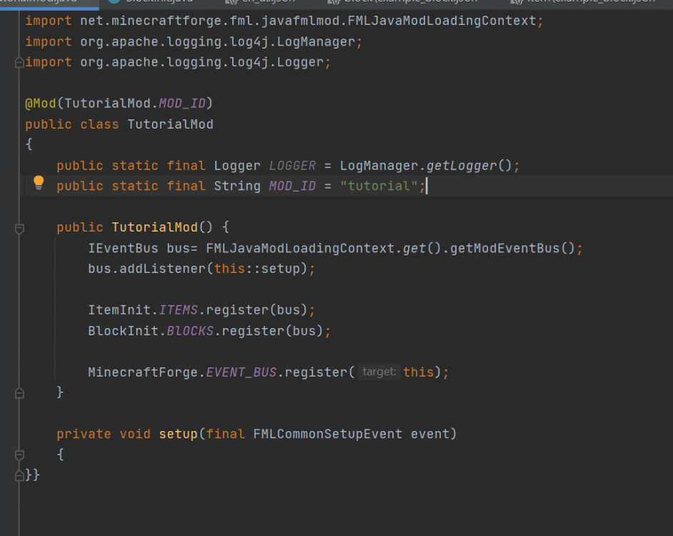
Task: Click the 'this' argument after target hint
Action: point(419,372)
